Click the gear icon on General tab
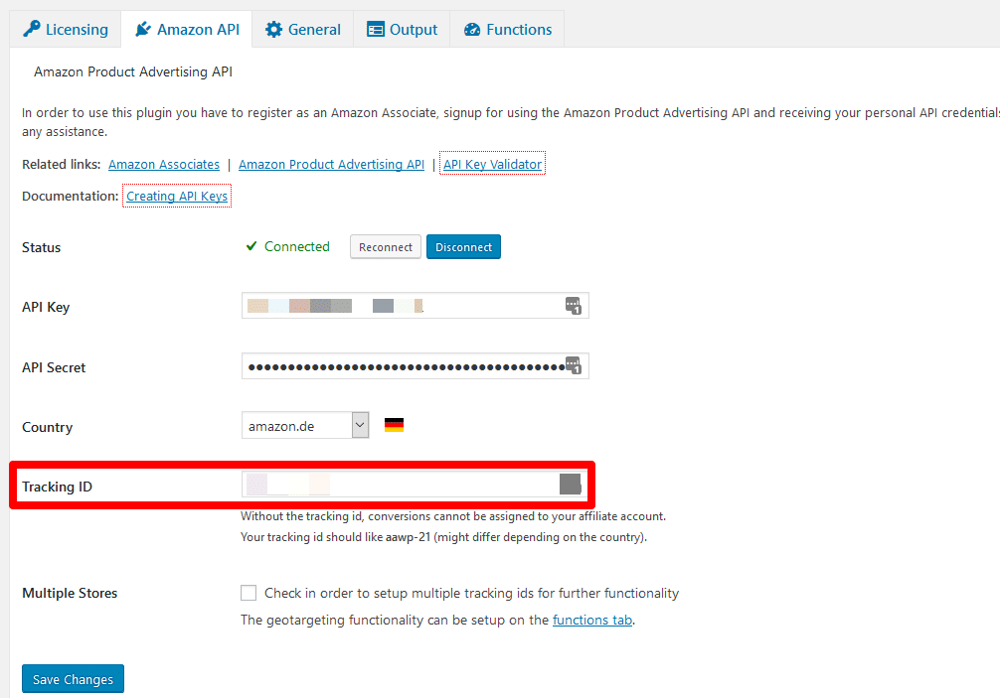 point(274,30)
